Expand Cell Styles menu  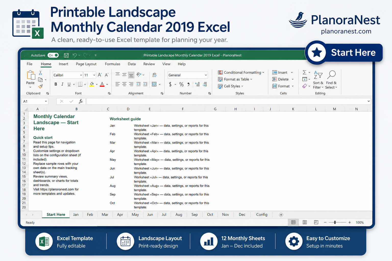point(231,86)
